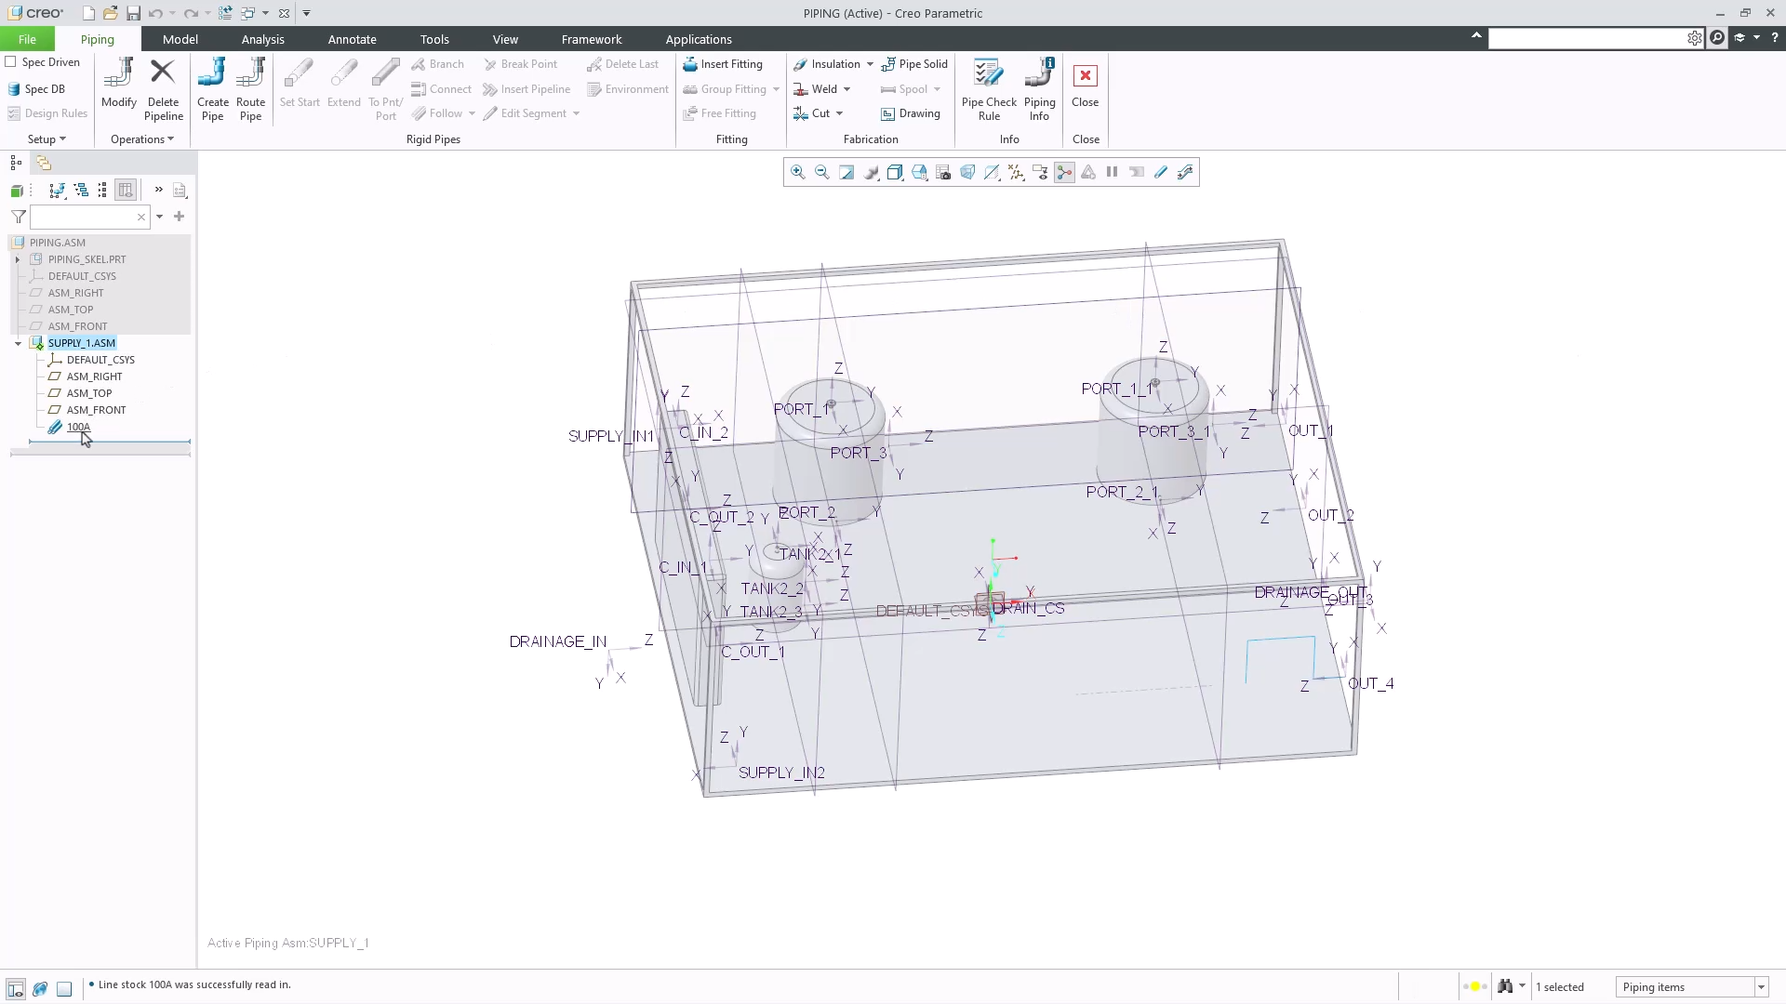Viewport: 1786px width, 1004px height.
Task: Switch to the Model ribbon tab
Action: (180, 39)
